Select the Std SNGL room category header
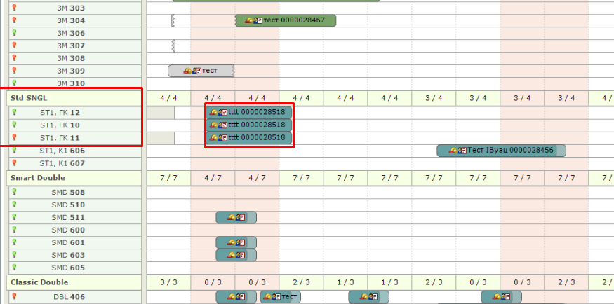Viewport: 614px width, 304px height. click(x=27, y=99)
